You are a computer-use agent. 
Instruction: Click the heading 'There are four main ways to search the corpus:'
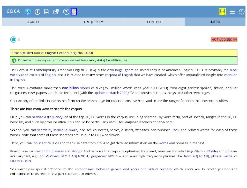[46, 109]
